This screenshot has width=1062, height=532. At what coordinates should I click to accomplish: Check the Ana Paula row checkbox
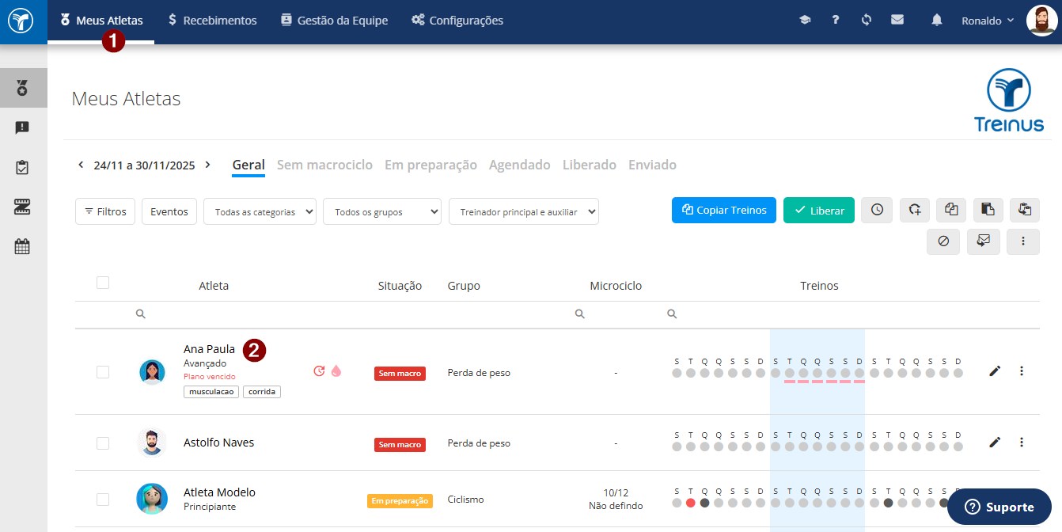[103, 372]
